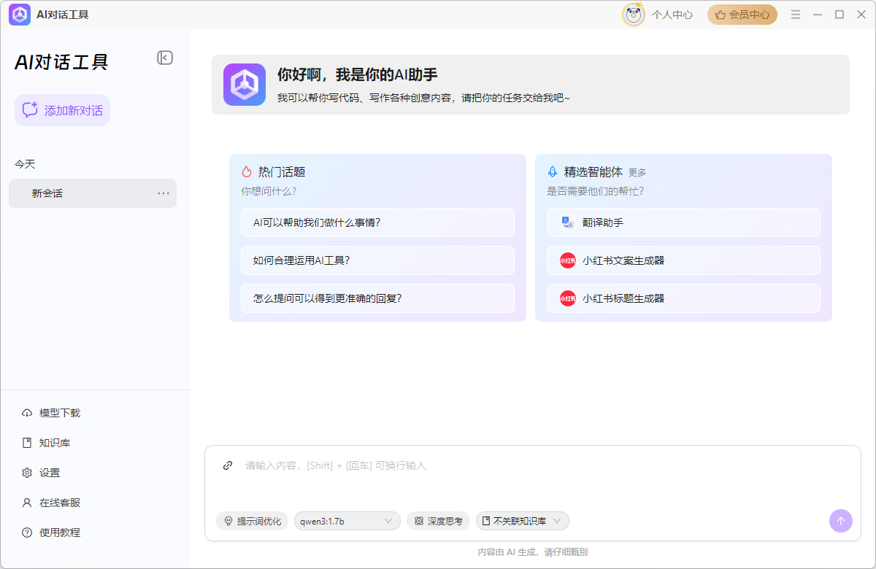The image size is (876, 569).
Task: Click the person icon beside 在线客服
Action: pyautogui.click(x=27, y=503)
